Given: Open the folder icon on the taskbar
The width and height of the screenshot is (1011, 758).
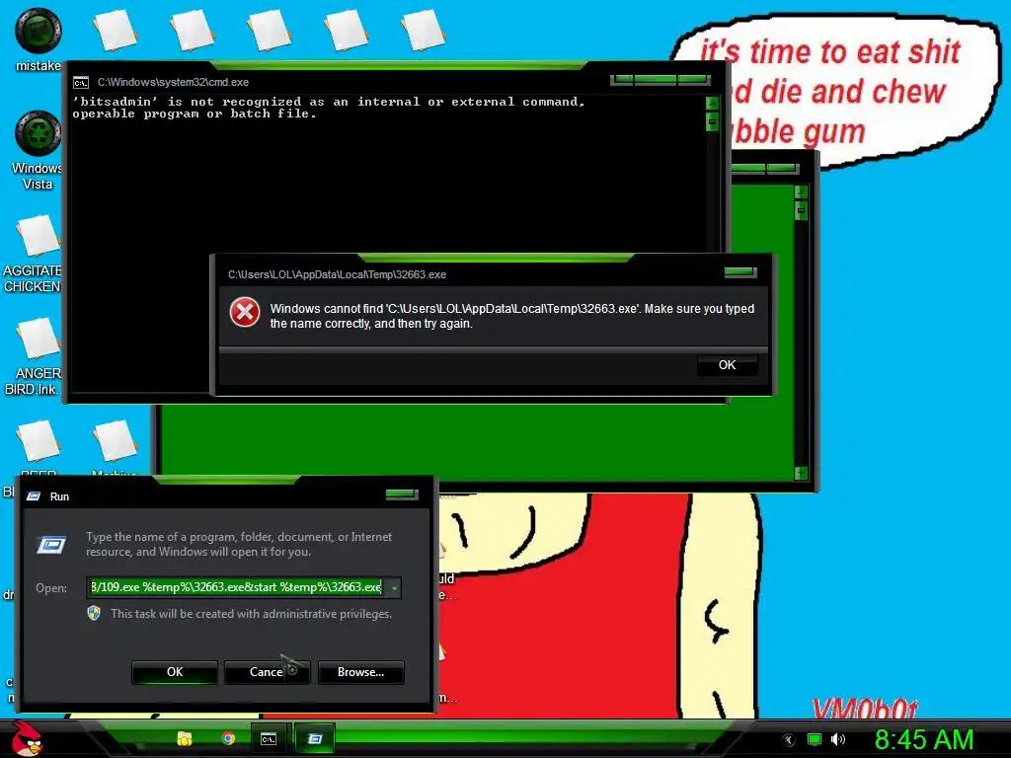Looking at the screenshot, I should point(185,738).
